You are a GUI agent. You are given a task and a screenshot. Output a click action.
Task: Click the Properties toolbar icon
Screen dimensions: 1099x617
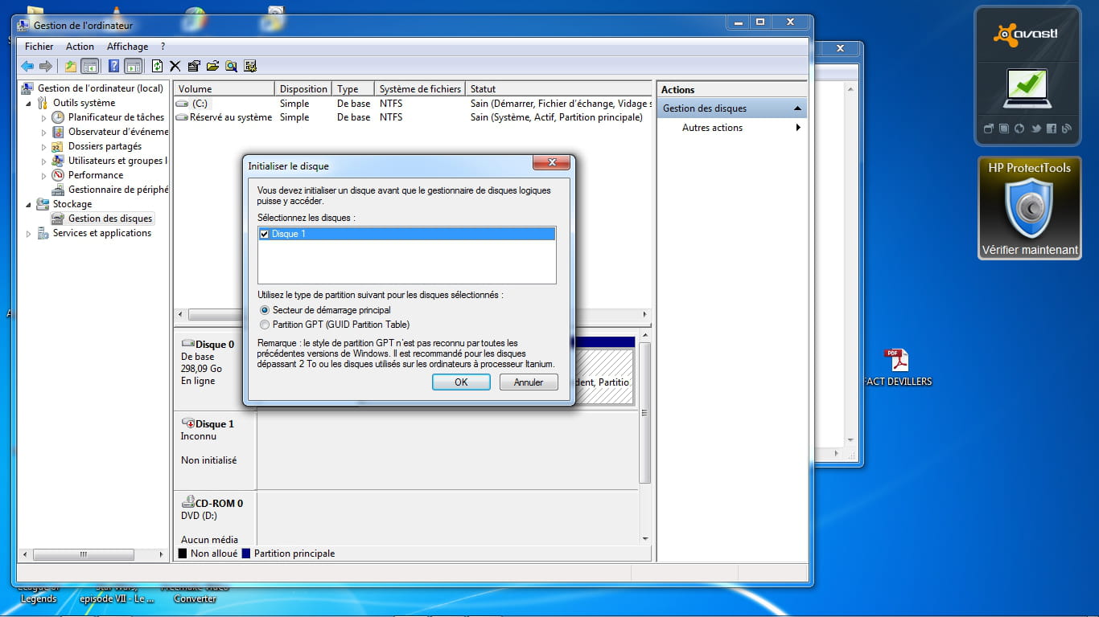[194, 66]
